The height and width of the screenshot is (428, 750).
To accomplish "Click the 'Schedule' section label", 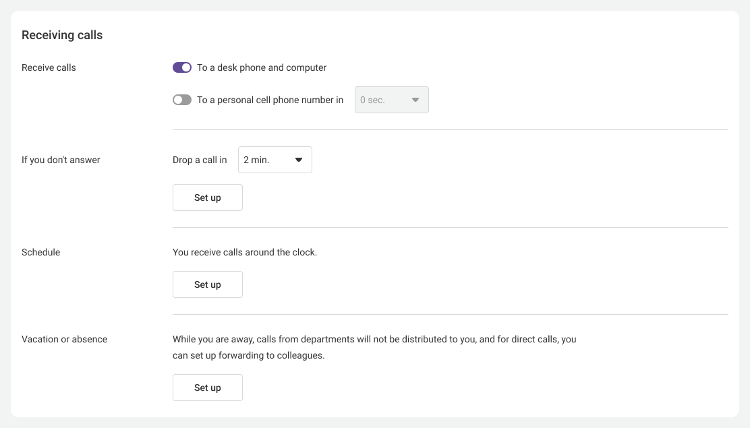I will point(40,252).
